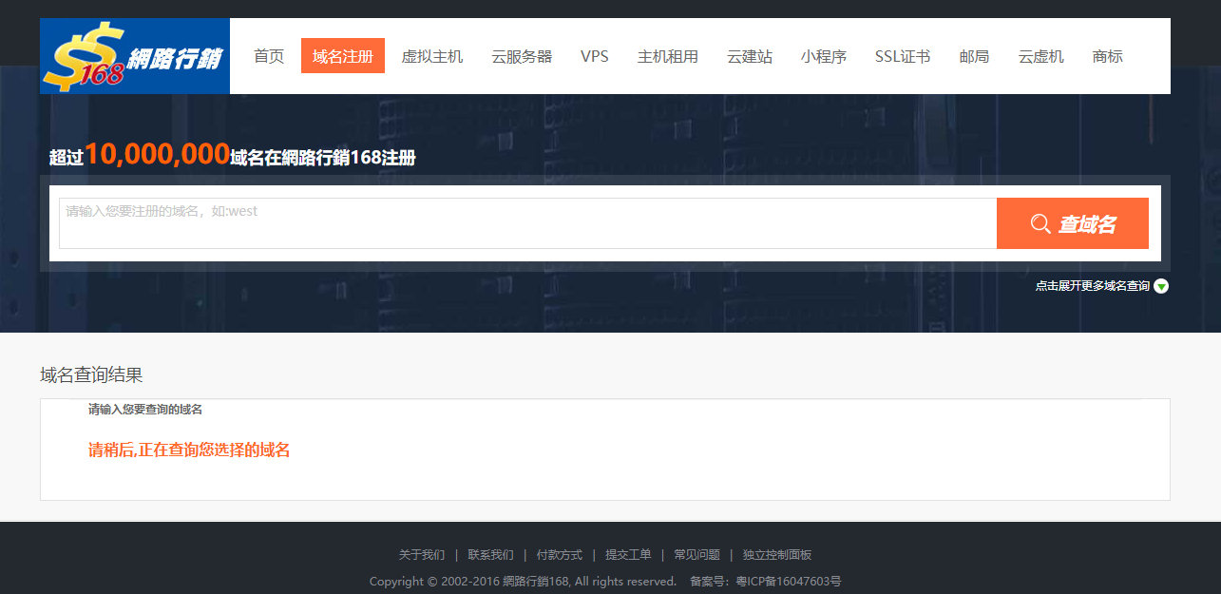Click the domain name input field
The height and width of the screenshot is (594, 1221).
tap(527, 223)
